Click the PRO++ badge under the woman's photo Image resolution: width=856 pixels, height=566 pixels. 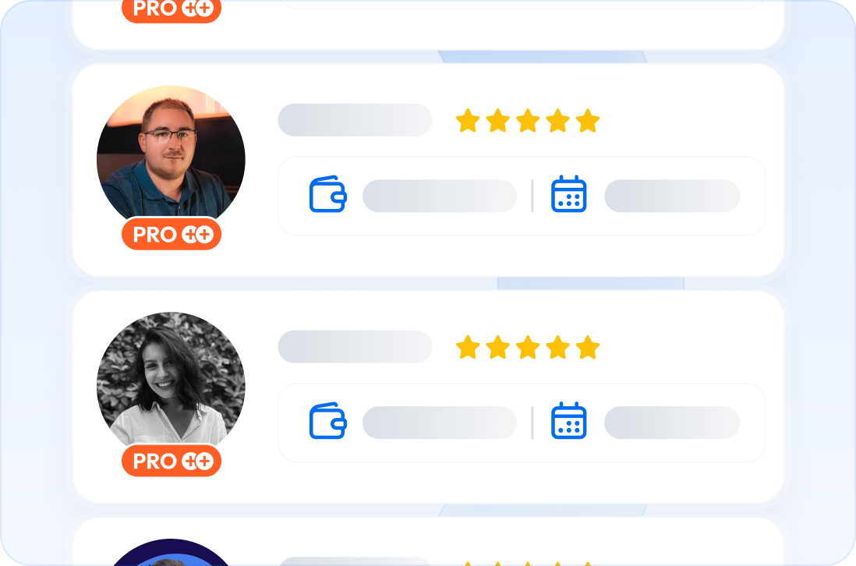(172, 462)
